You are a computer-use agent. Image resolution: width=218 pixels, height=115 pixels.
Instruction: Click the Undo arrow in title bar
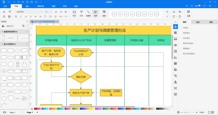click(x=8, y=2)
